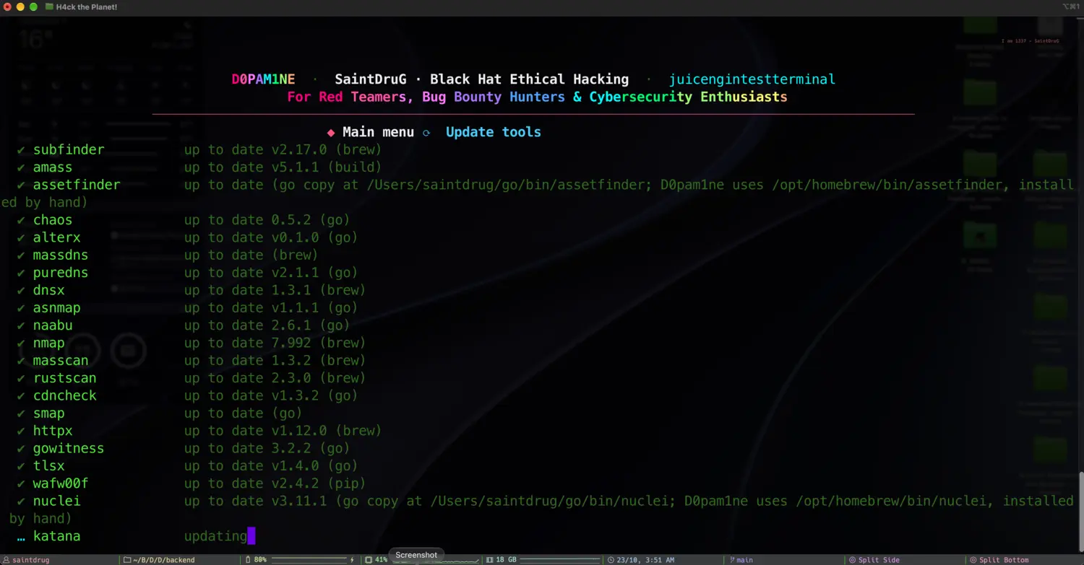Viewport: 1084px width, 565px height.
Task: Click the battery level bar in status bar
Action: [309, 560]
